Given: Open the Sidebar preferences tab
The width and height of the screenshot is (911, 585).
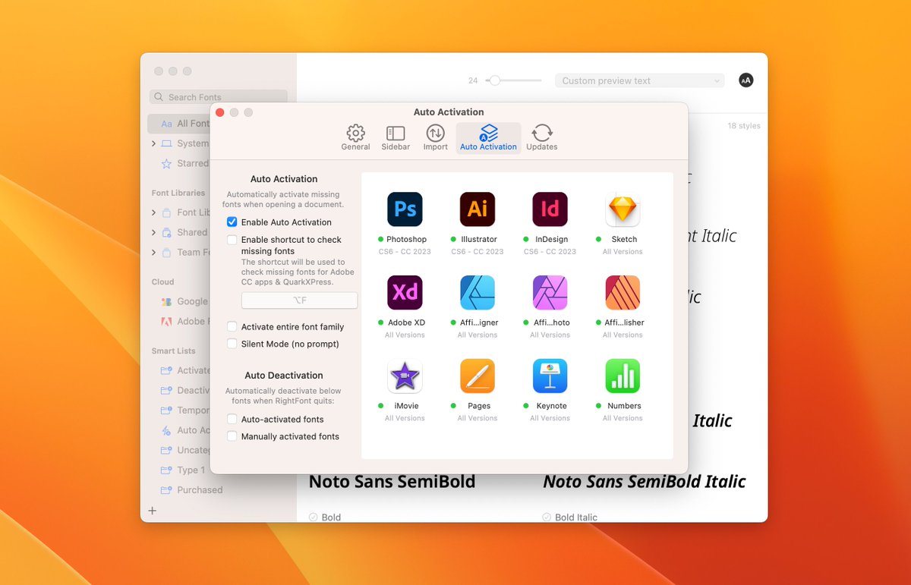Looking at the screenshot, I should pos(396,138).
